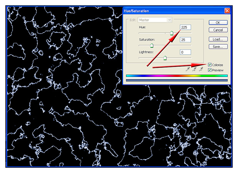Click the Saturation value field
Image resolution: width=238 pixels, height=173 pixels.
[185, 40]
